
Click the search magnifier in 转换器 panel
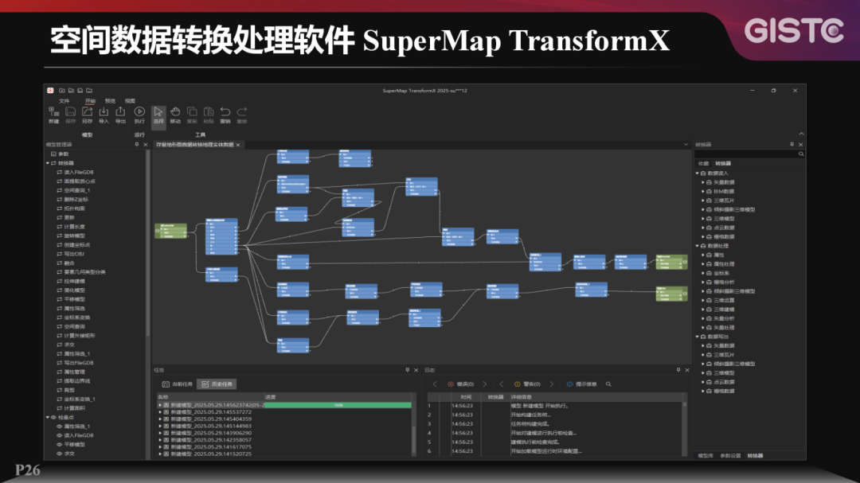[800, 154]
